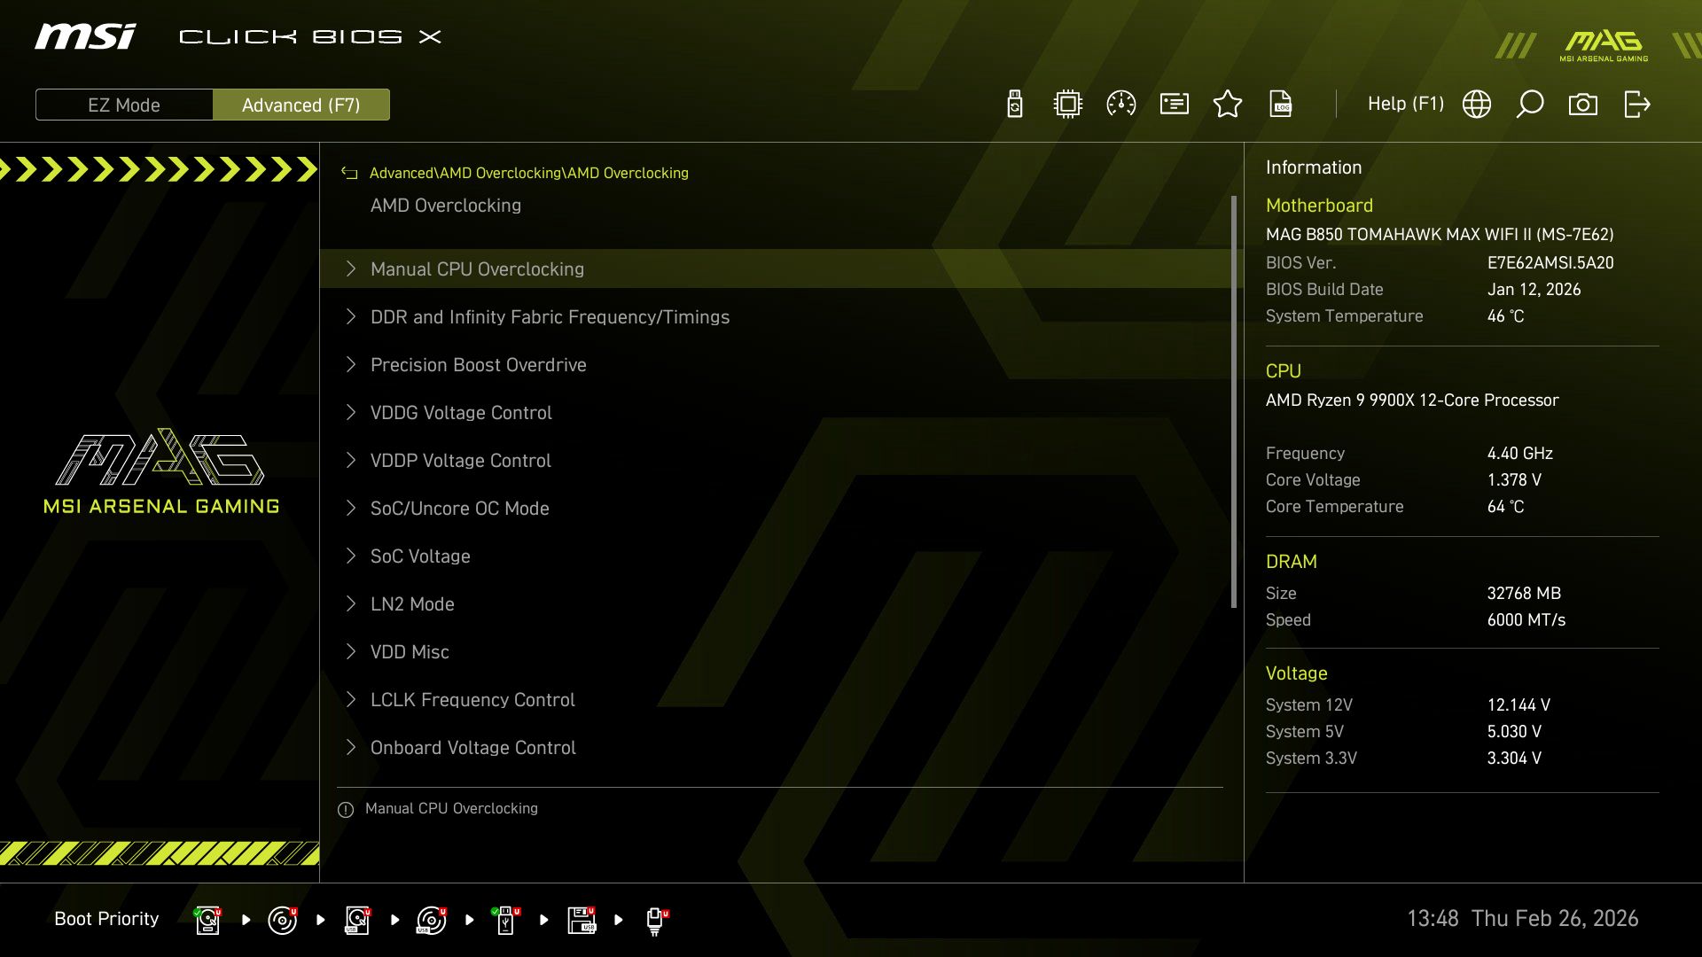Select the hard drive in Boot Priority
This screenshot has width=1702, height=957.
click(x=207, y=919)
